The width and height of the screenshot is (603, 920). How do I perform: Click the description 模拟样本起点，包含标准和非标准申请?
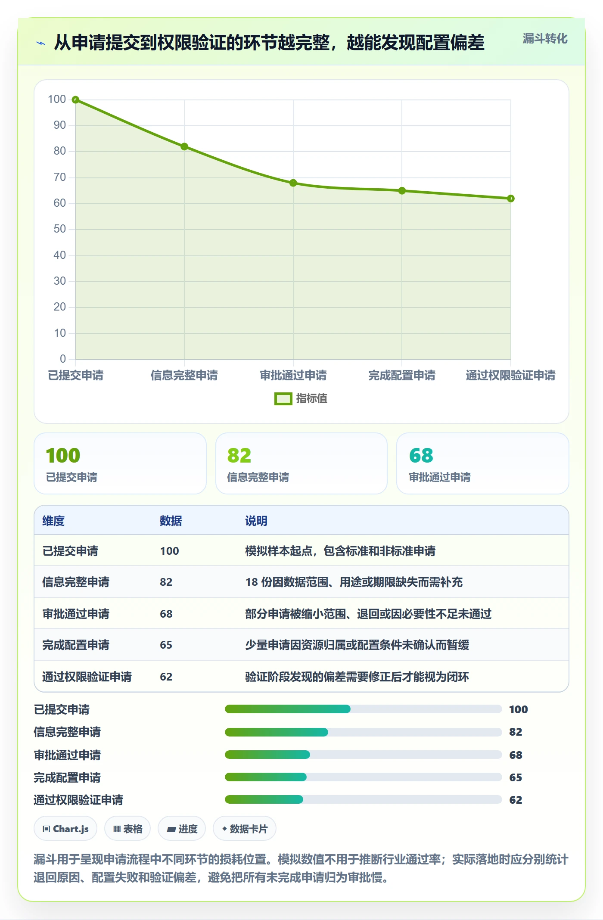(340, 551)
